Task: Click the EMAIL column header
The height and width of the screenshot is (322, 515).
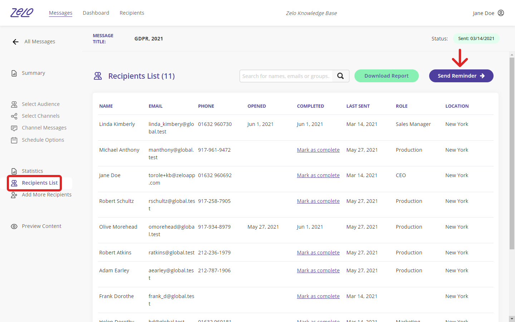Action: click(156, 106)
